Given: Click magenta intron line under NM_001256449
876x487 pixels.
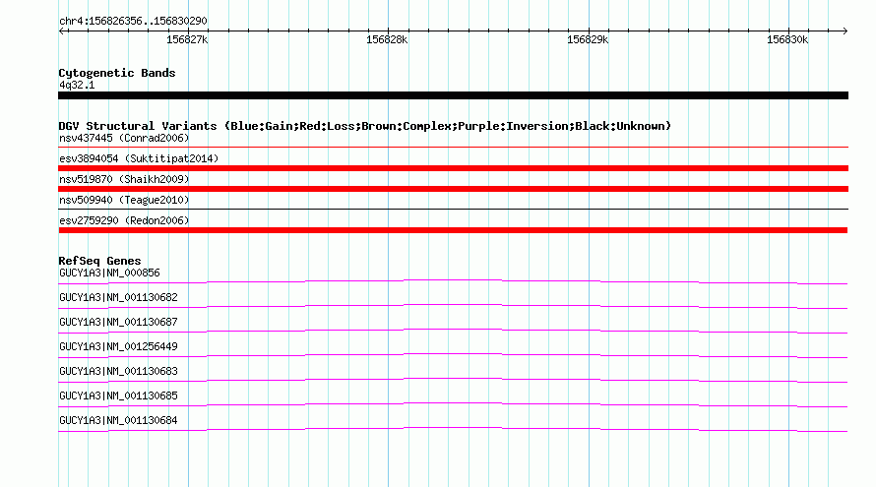Looking at the screenshot, I should pyautogui.click(x=453, y=355).
